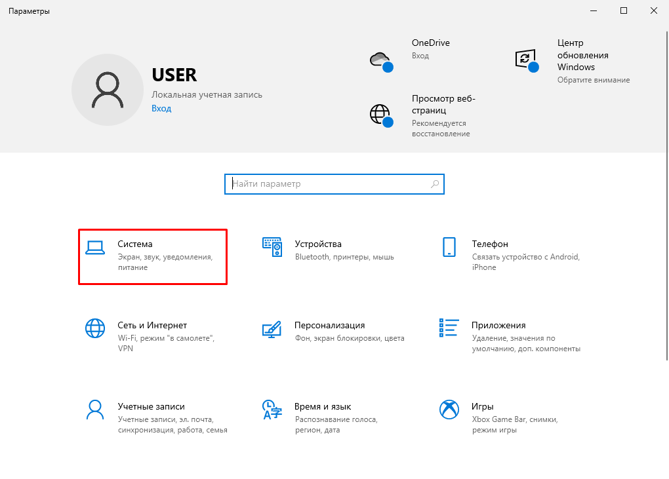Click the search magnifier icon
Viewport: 669px width, 479px height.
434,184
